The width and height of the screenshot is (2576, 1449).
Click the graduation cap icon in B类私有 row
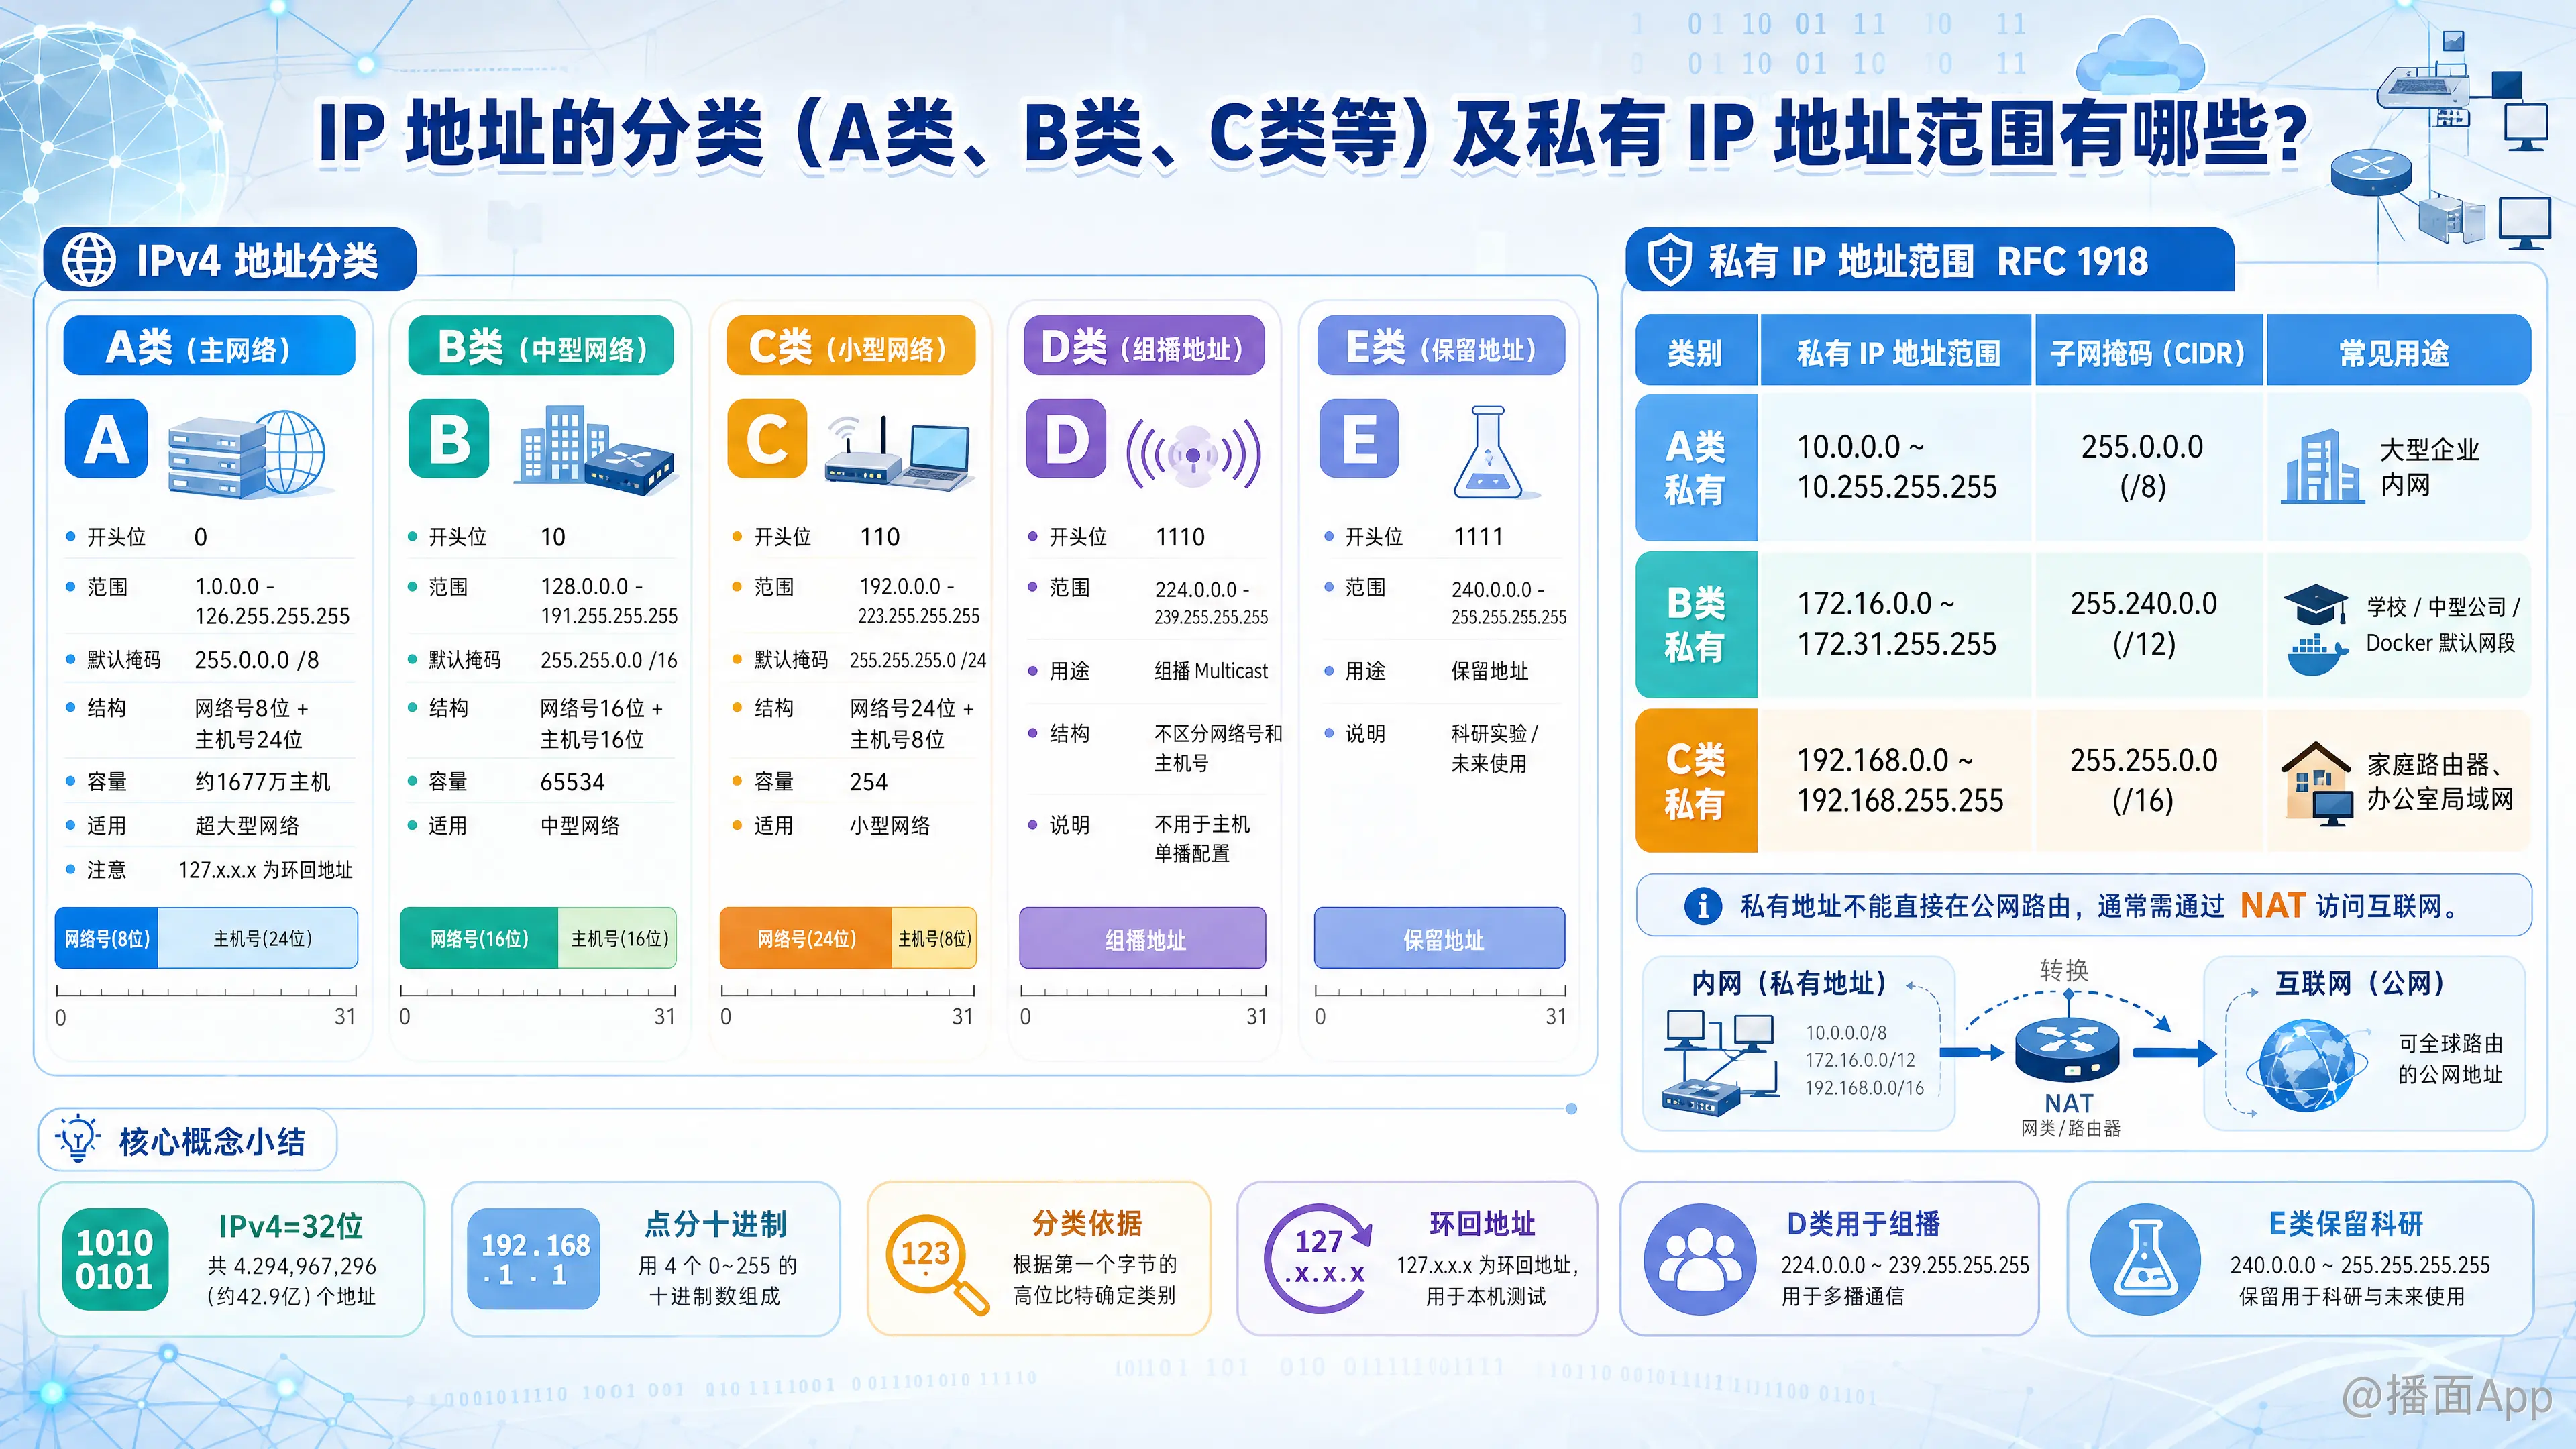point(2316,605)
